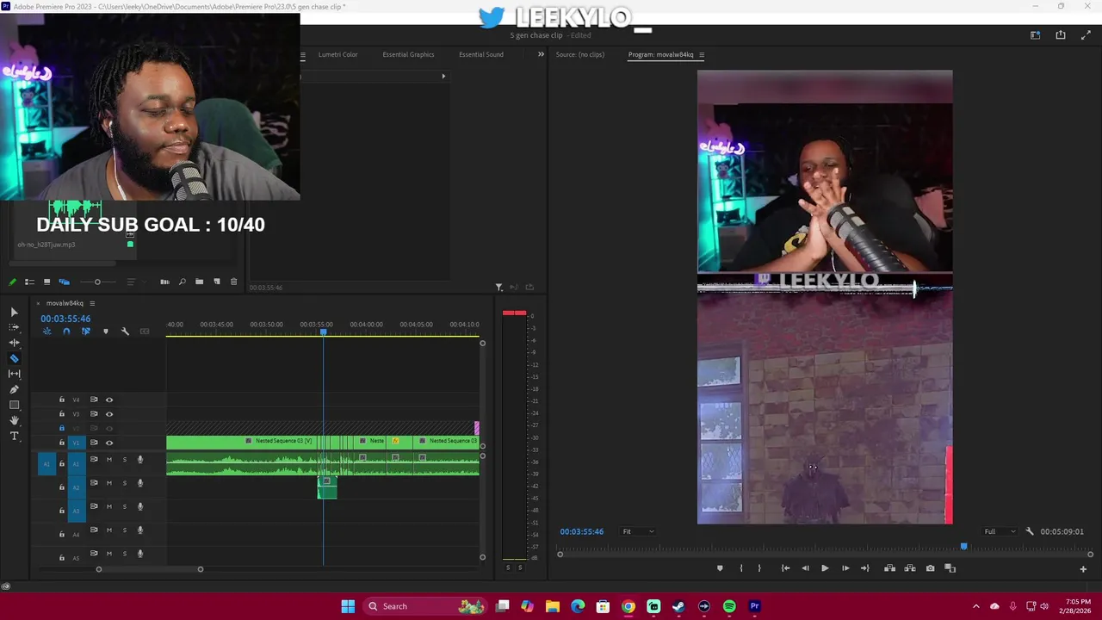Click the Lift button
The width and height of the screenshot is (1102, 620).
coord(889,568)
